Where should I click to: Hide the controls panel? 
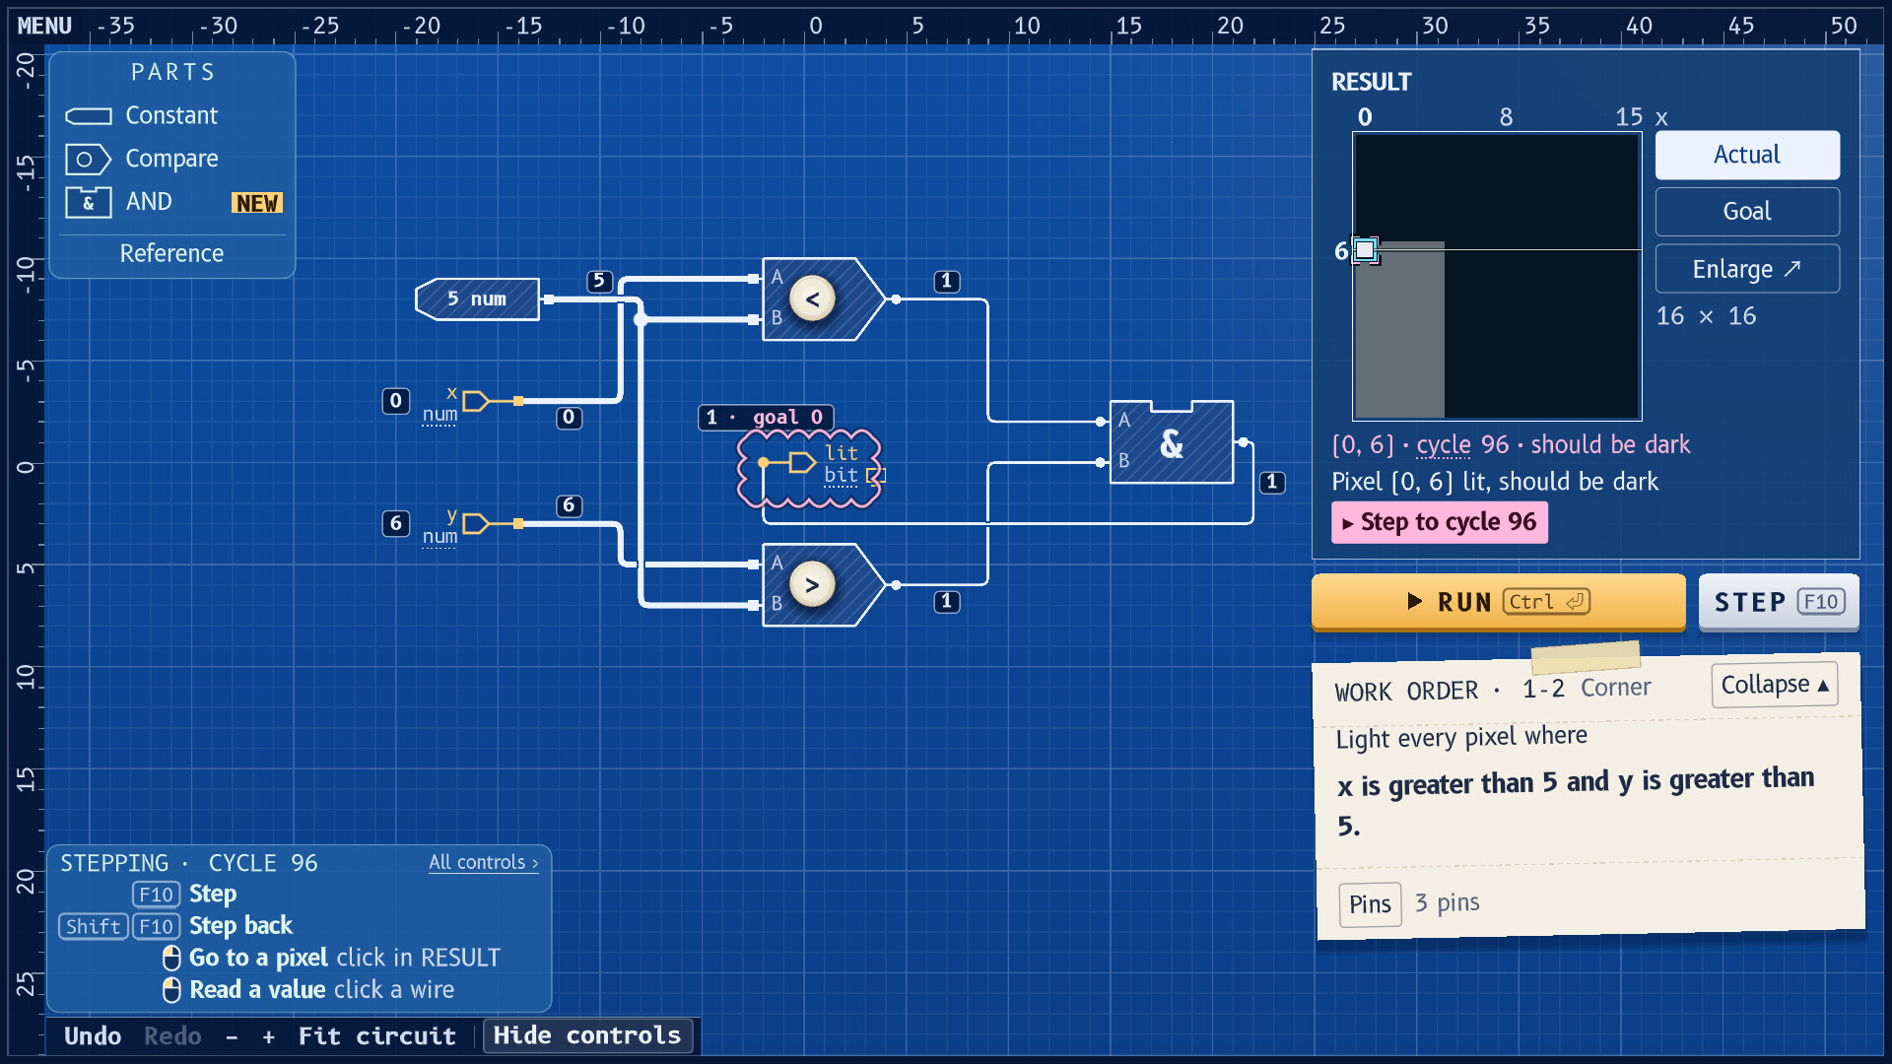[587, 1035]
